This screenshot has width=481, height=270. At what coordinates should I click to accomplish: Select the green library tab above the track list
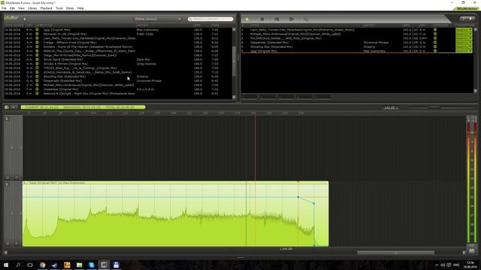[x=11, y=18]
